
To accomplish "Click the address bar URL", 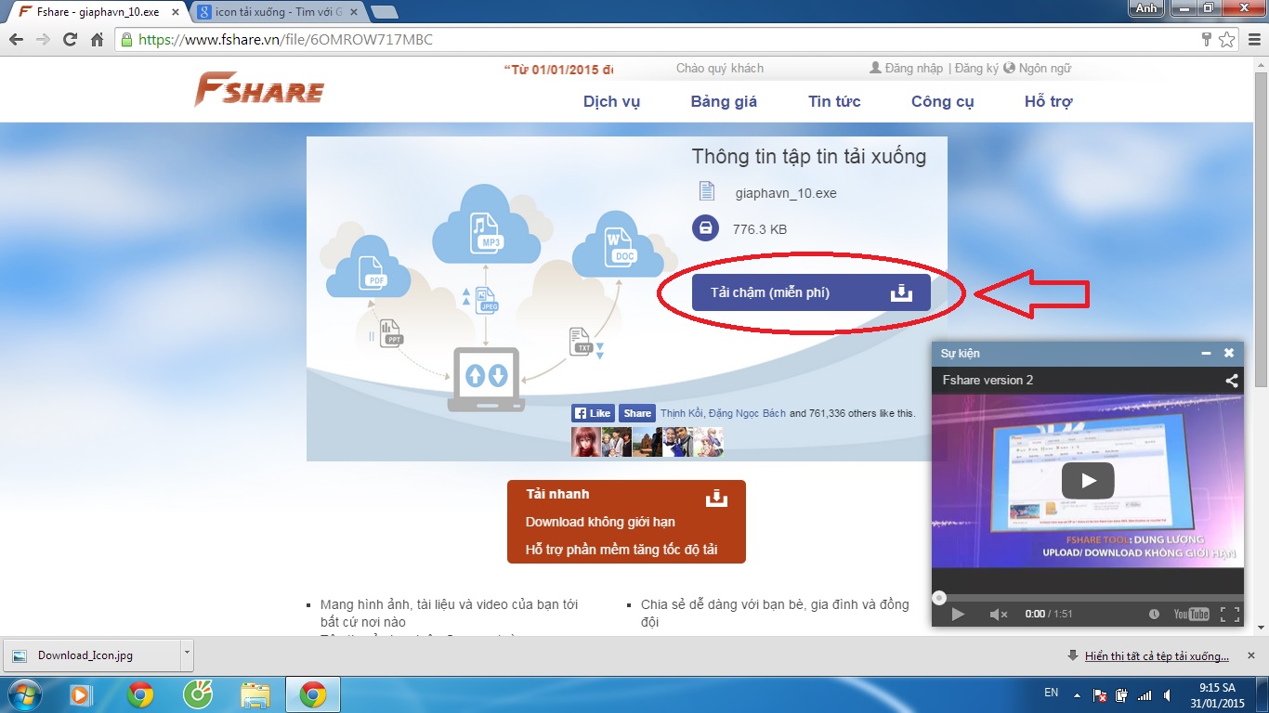I will coord(285,40).
